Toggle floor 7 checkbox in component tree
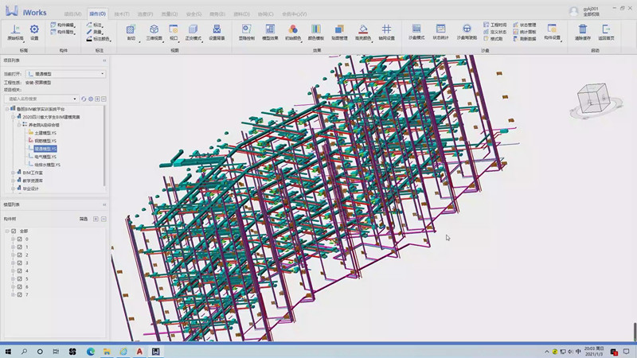The height and width of the screenshot is (358, 637). [x=19, y=295]
